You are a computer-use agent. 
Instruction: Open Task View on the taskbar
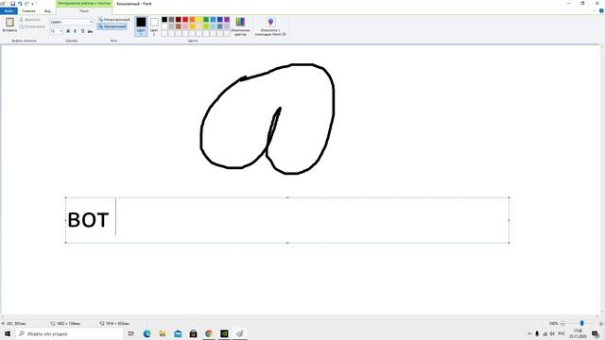[x=130, y=333]
